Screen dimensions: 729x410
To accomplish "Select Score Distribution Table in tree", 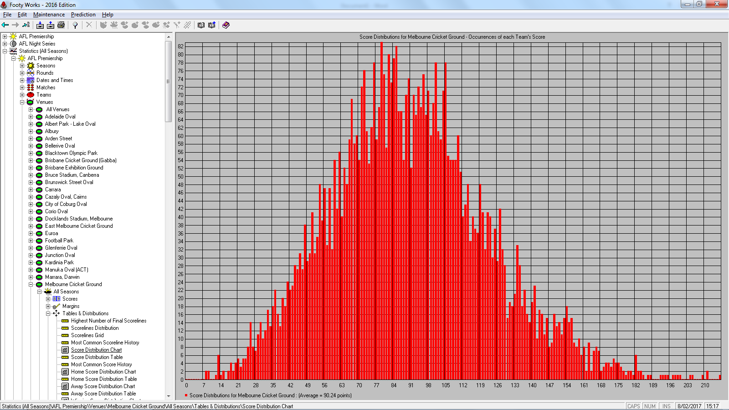I will click(x=97, y=357).
